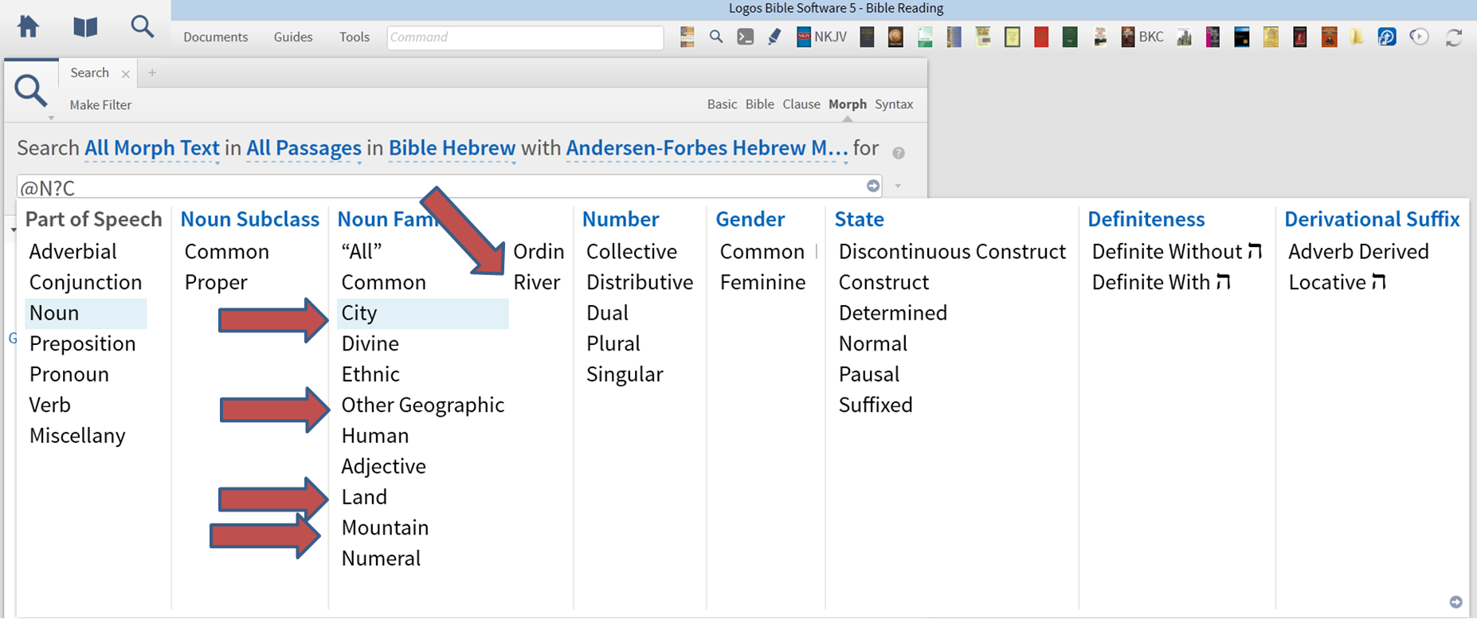Click the arrow button at picker bottom-right
The image size is (1477, 627).
point(1455,602)
